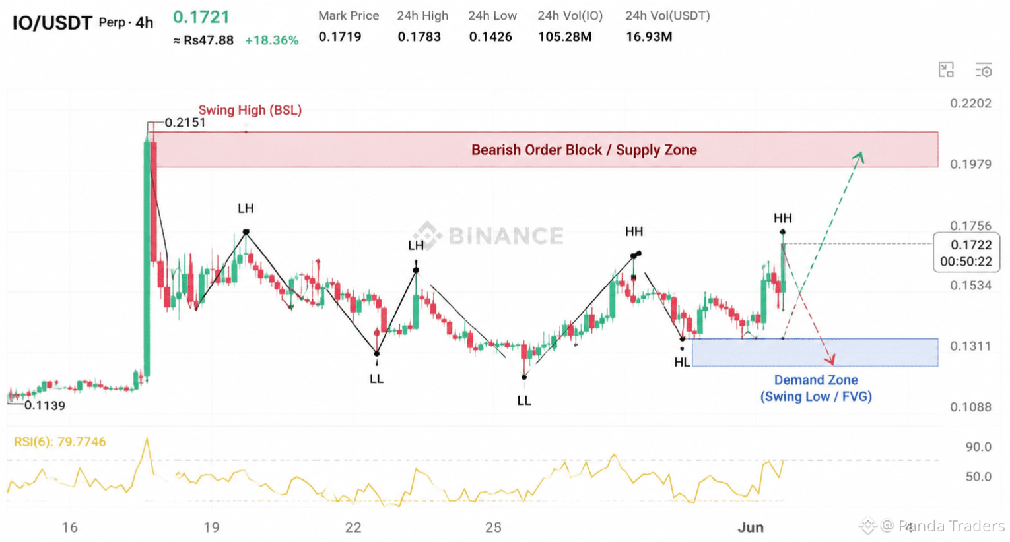The width and height of the screenshot is (1010, 542).
Task: Select the +18.36% change value
Action: (272, 40)
